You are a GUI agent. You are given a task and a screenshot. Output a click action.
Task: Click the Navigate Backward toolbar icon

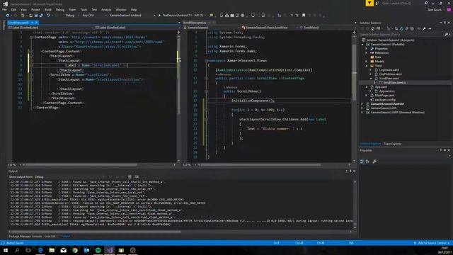pos(8,16)
